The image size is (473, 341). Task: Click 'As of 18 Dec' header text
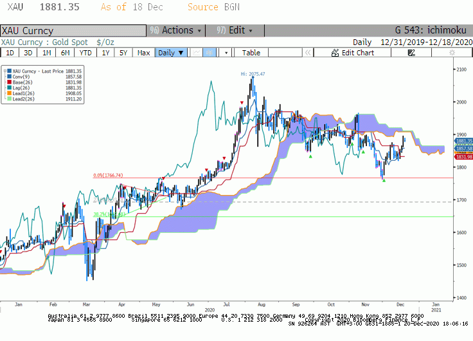pyautogui.click(x=132, y=7)
